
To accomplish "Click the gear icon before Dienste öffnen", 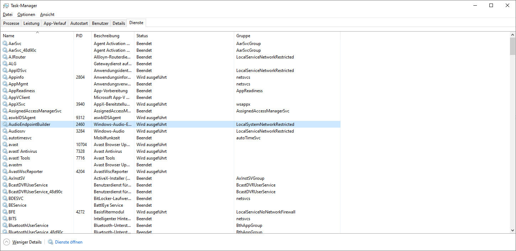I will pyautogui.click(x=50, y=242).
